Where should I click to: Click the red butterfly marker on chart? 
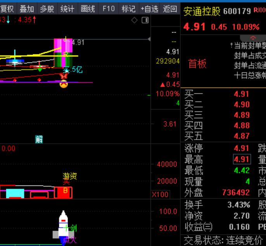click(64, 76)
